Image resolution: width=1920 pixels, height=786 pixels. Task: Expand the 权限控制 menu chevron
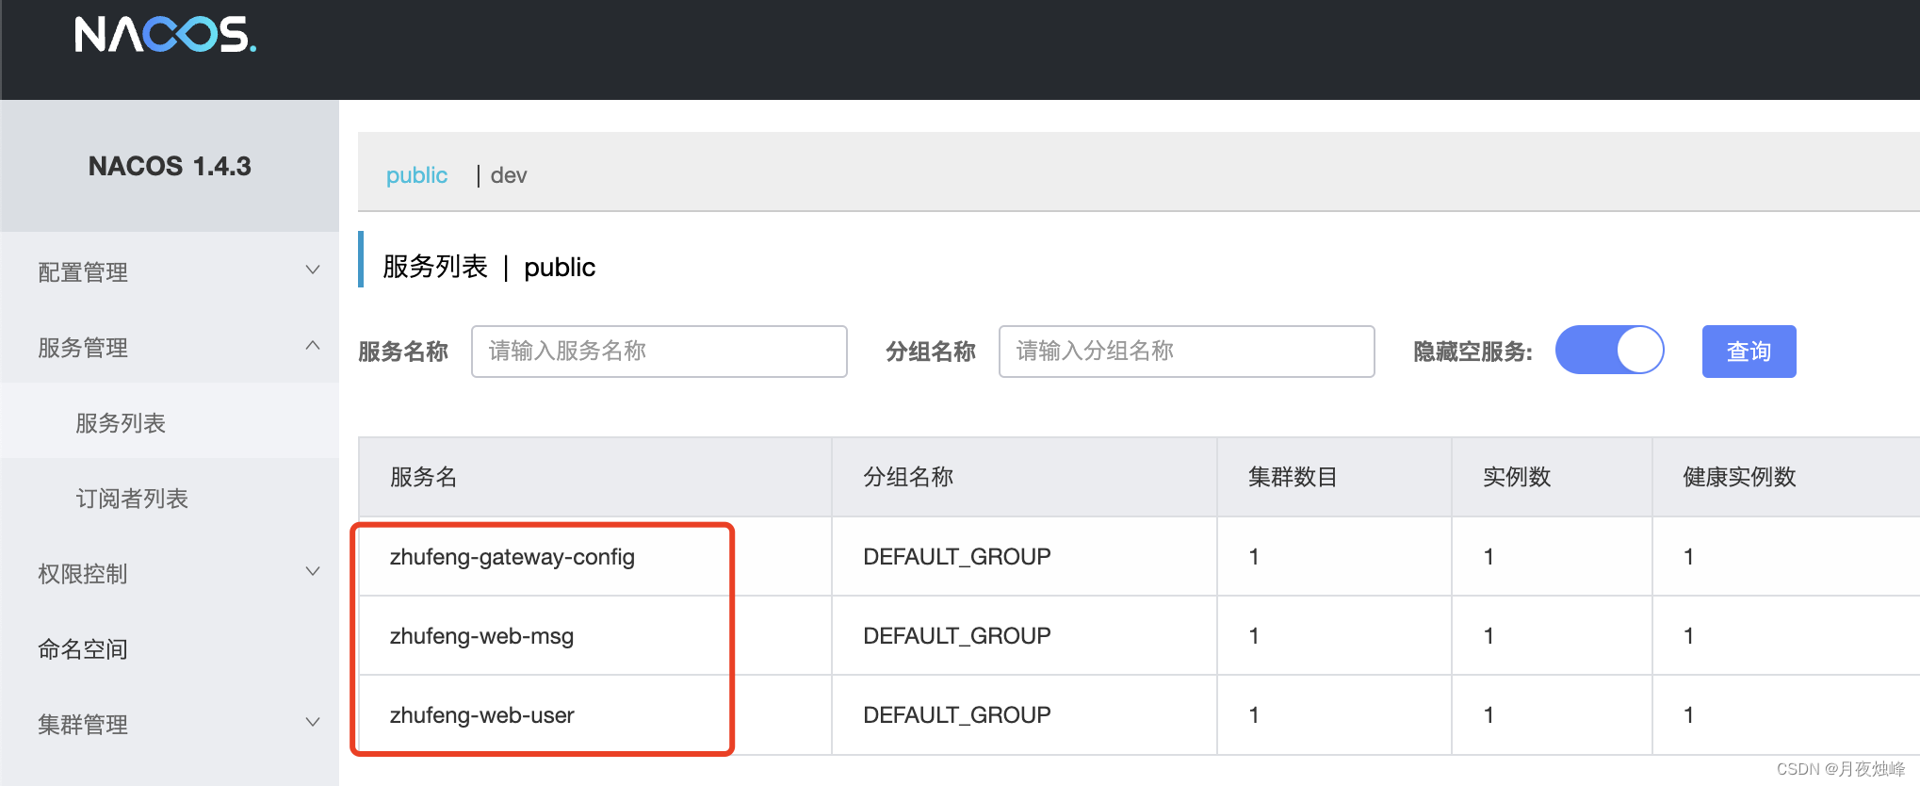tap(313, 572)
